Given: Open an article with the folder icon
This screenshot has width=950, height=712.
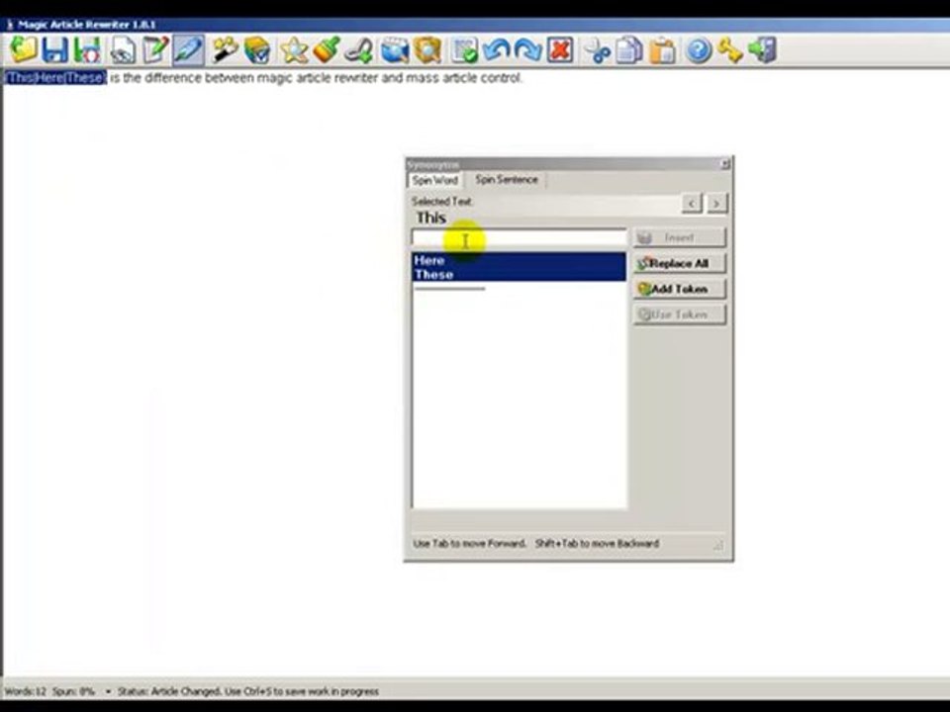Looking at the screenshot, I should click(23, 50).
